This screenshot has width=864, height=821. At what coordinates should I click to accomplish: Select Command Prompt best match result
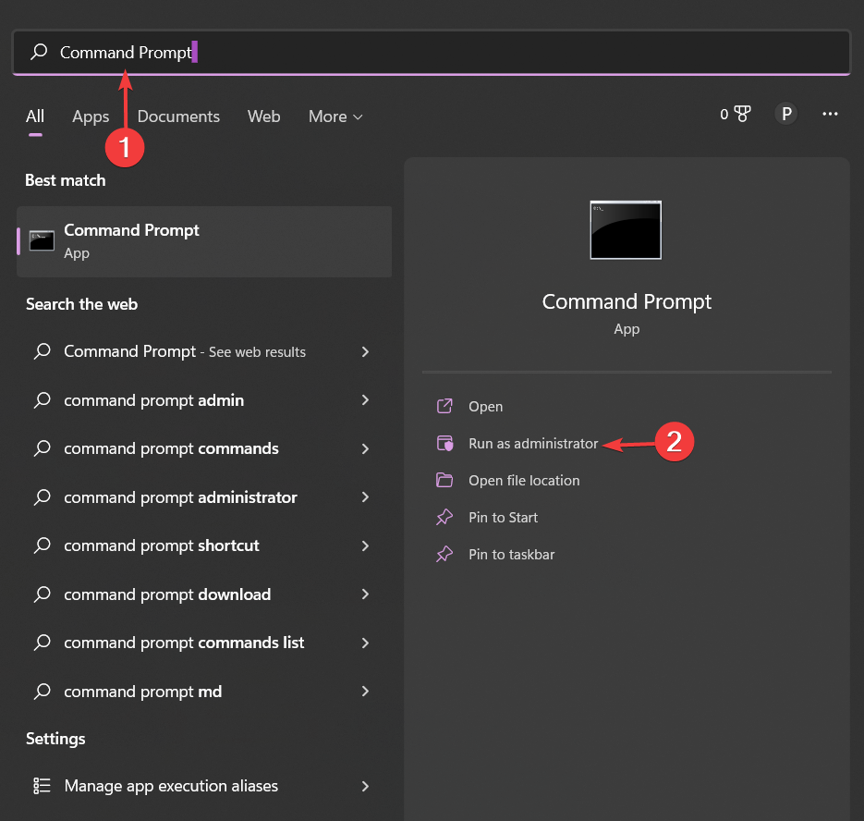click(203, 241)
